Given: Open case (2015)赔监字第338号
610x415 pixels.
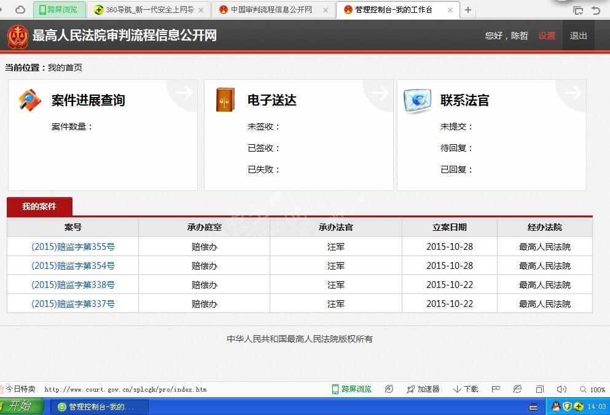Looking at the screenshot, I should click(x=73, y=285).
